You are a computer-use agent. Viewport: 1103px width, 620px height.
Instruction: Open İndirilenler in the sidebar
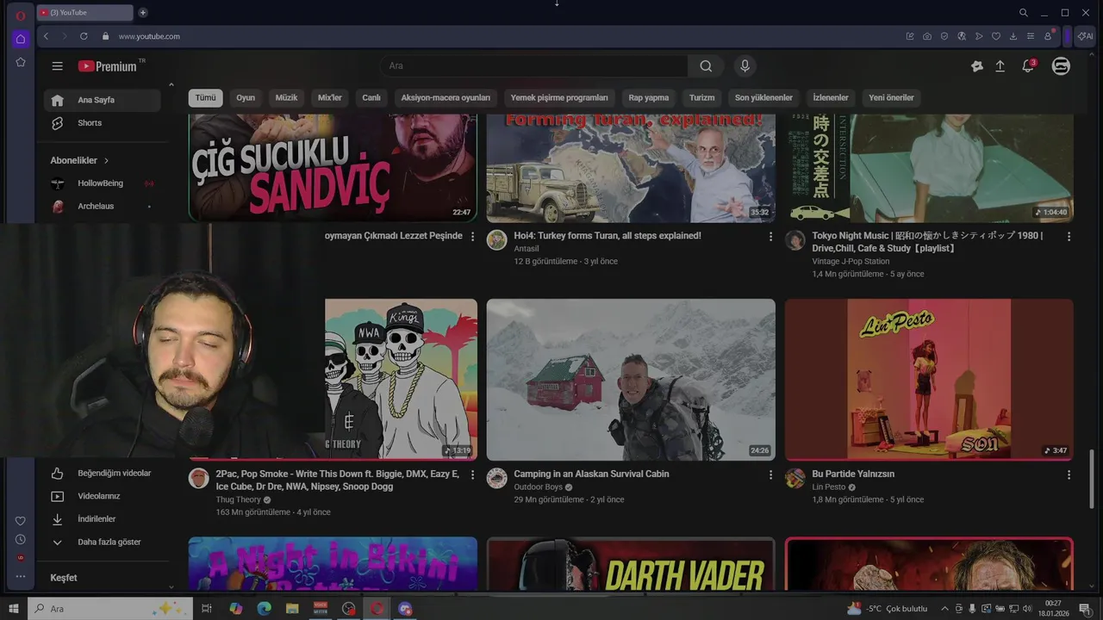click(103, 519)
